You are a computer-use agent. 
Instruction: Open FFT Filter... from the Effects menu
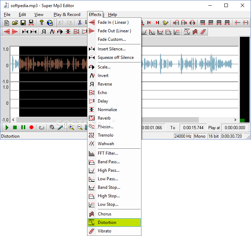(114, 153)
